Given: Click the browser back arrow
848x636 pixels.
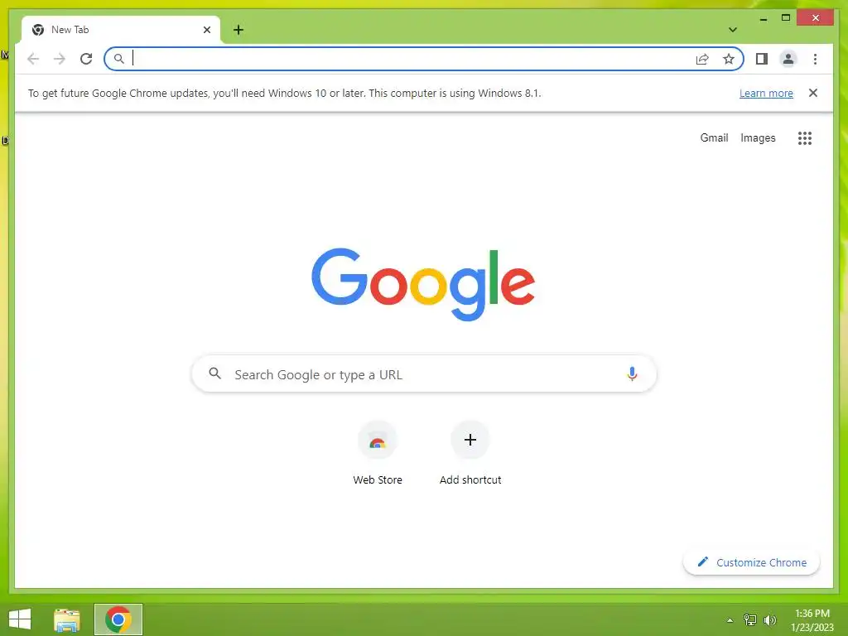Looking at the screenshot, I should (x=33, y=59).
